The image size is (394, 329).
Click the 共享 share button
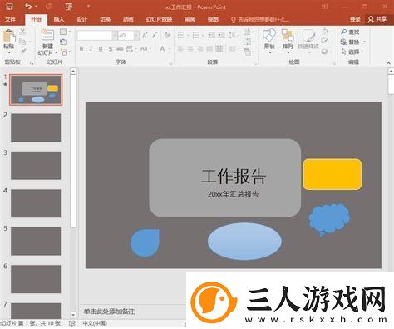377,19
